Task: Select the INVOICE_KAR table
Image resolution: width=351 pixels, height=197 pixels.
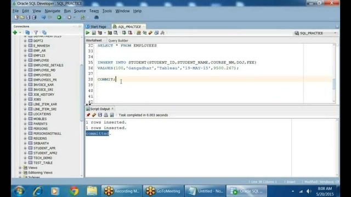Action: coord(43,85)
